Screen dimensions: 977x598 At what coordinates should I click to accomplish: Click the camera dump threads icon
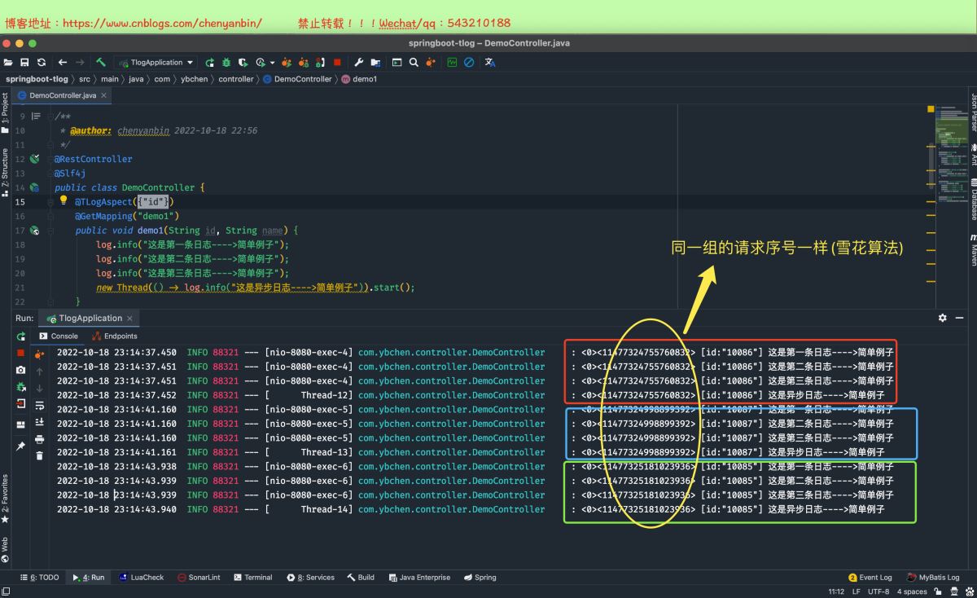(21, 370)
